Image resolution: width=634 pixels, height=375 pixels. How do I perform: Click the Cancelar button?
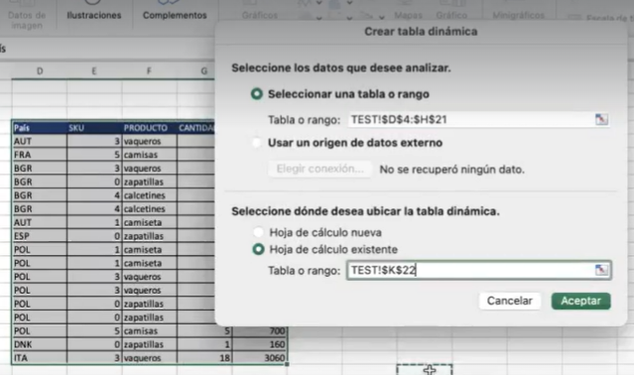click(x=509, y=301)
